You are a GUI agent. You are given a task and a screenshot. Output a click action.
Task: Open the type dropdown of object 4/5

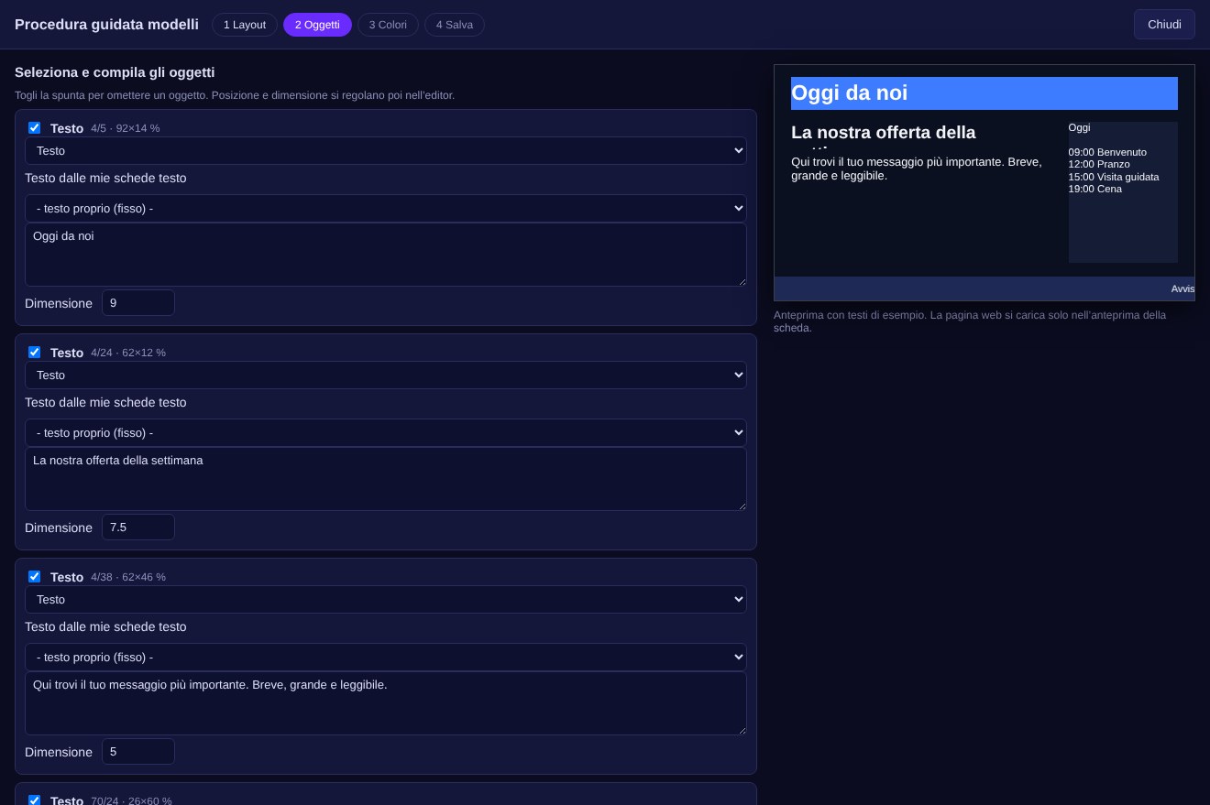(386, 150)
